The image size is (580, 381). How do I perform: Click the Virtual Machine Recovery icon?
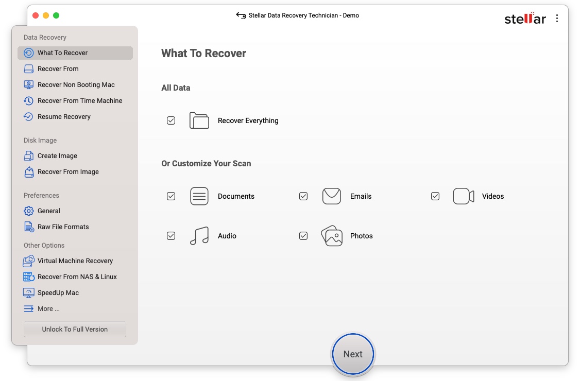[x=29, y=261]
